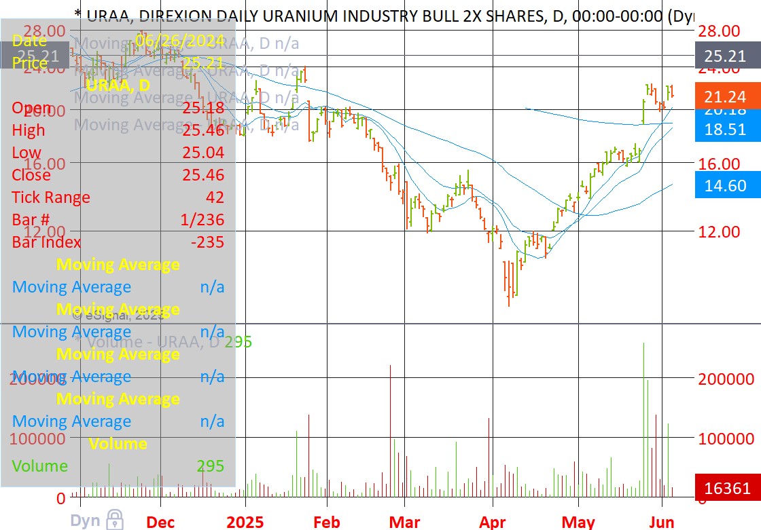761x530 pixels.
Task: Click the Apr label on the time axis
Action: (492, 522)
